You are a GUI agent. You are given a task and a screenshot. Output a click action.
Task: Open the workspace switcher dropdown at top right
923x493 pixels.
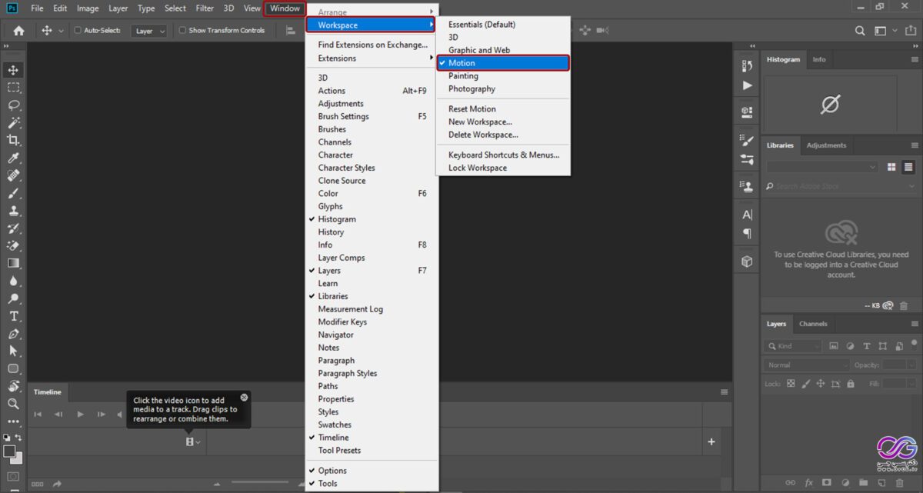click(885, 31)
